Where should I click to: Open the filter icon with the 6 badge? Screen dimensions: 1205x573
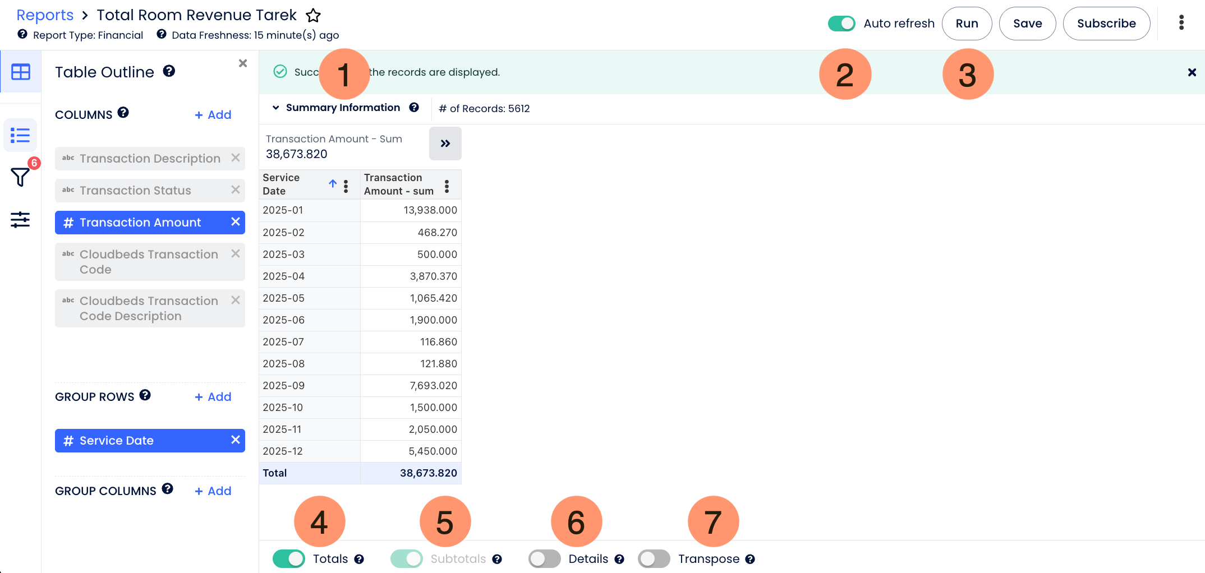tap(20, 177)
